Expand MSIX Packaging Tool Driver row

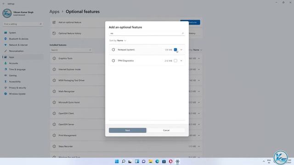click(x=199, y=81)
